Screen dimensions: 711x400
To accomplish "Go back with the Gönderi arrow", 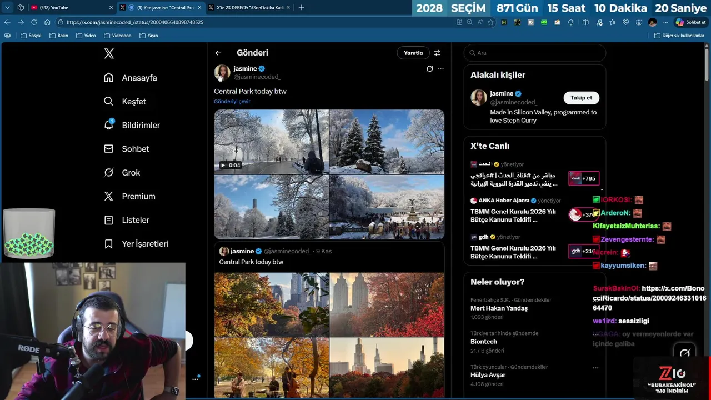I will (218, 53).
